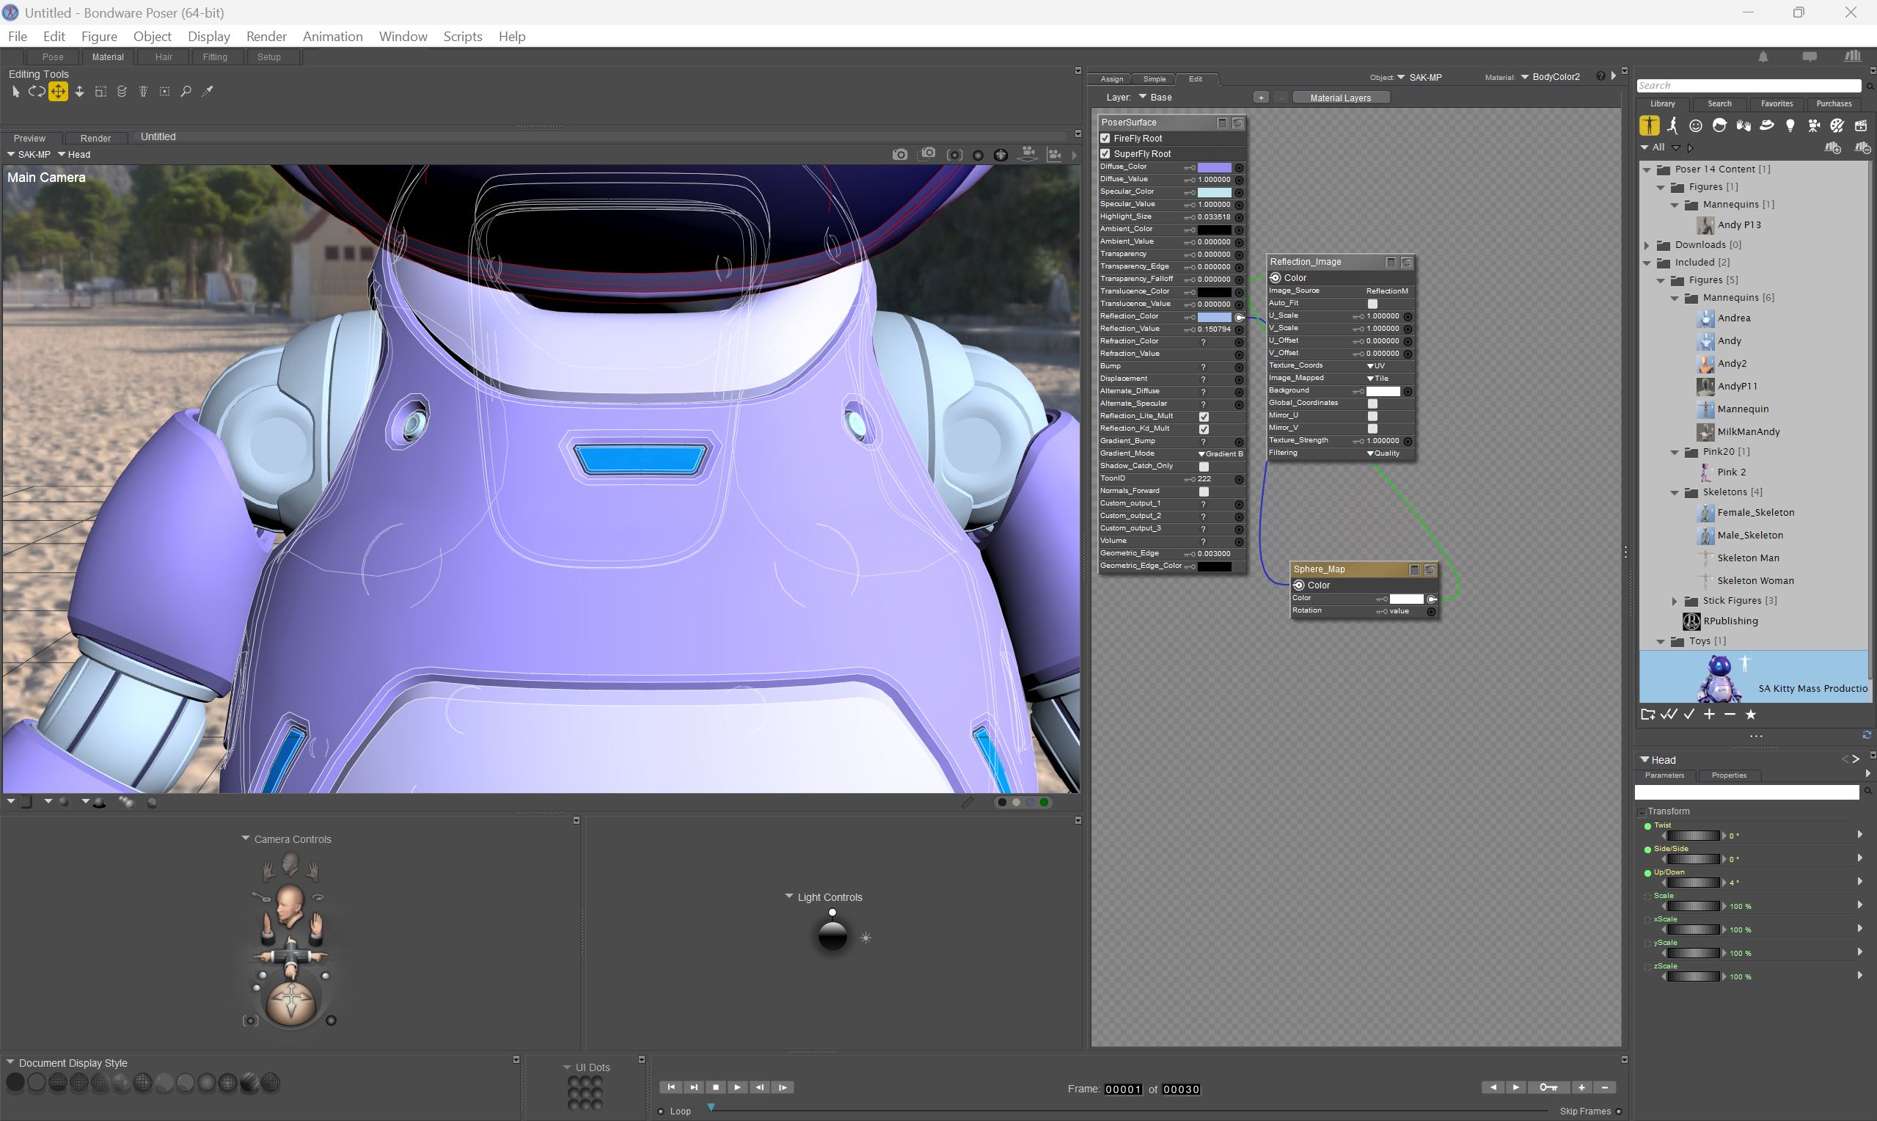
Task: Open the Filtering Quality dropdown
Action: (1383, 453)
